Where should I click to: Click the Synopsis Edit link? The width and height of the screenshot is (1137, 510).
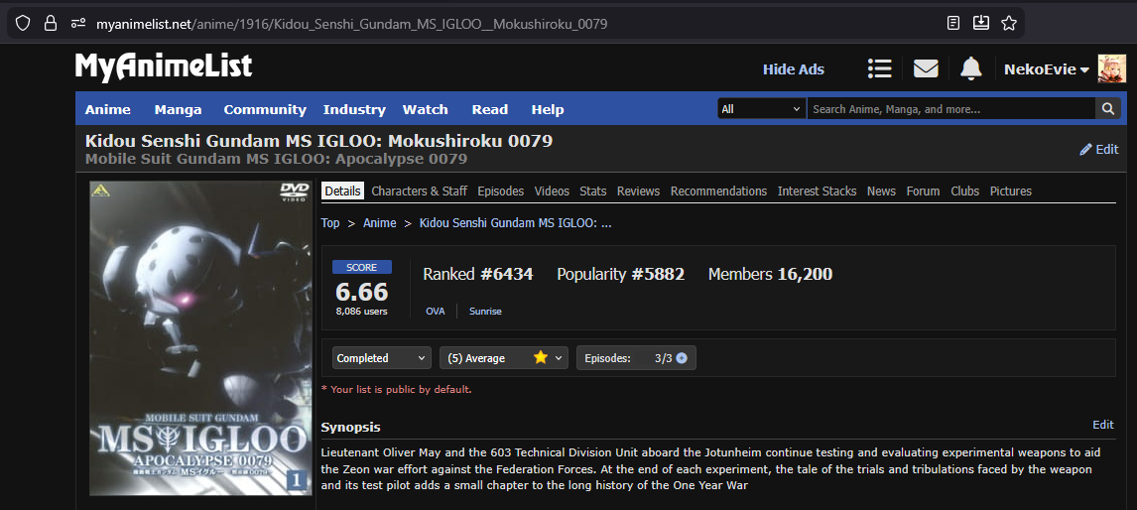tap(1103, 425)
